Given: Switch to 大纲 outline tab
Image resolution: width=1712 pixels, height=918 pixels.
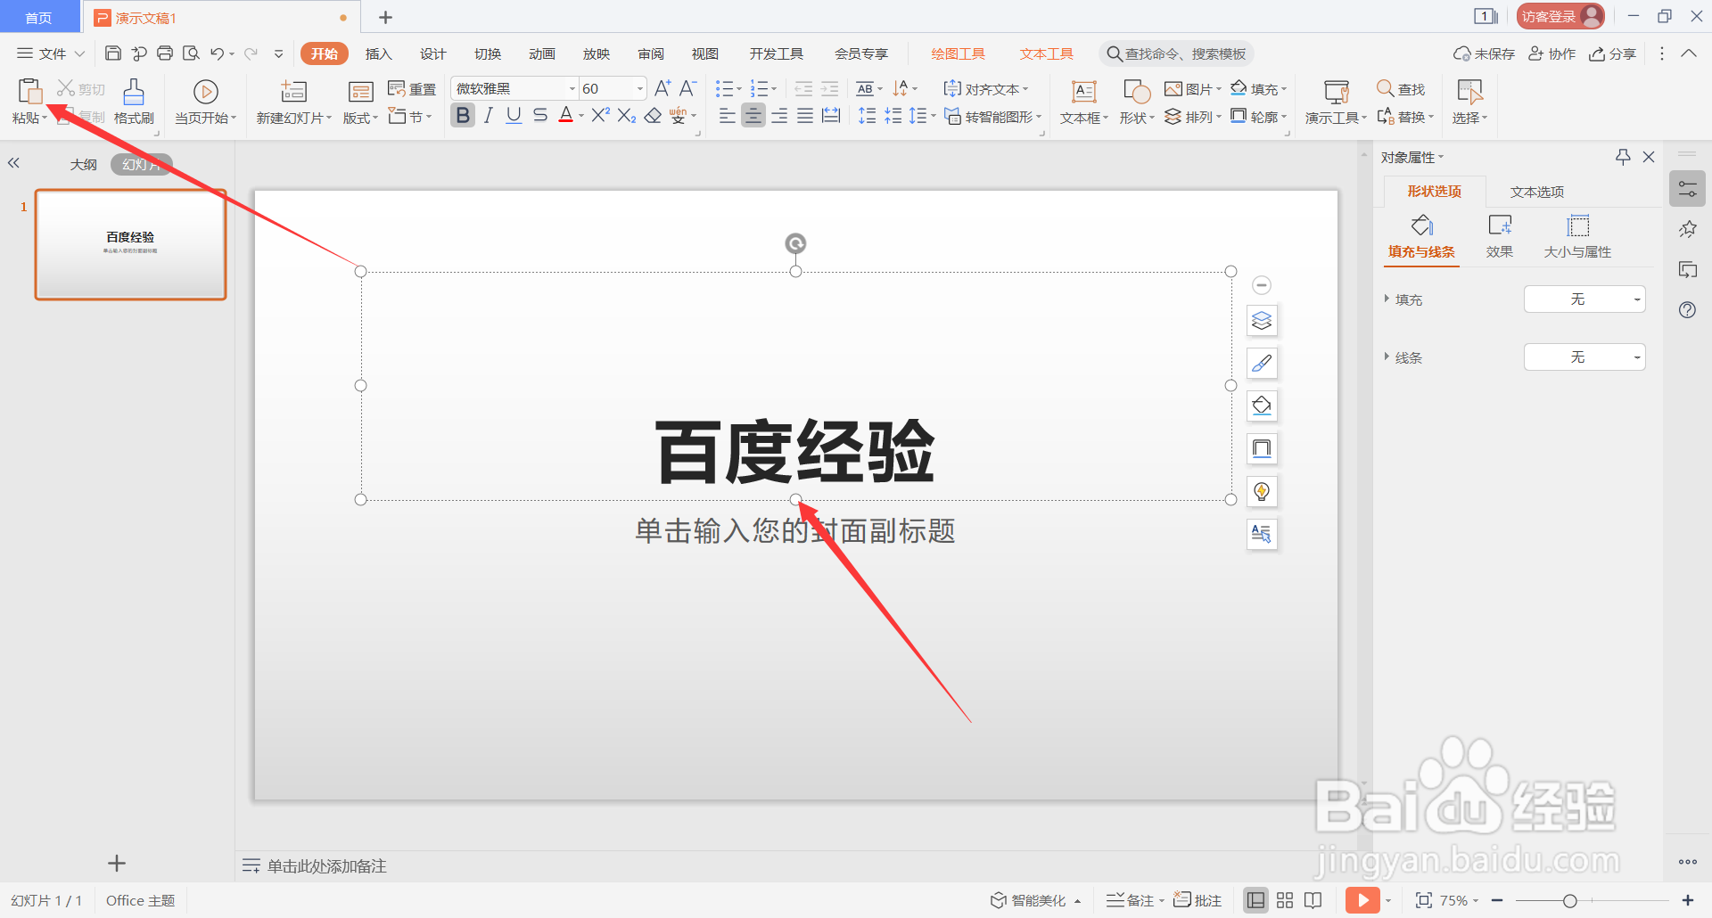Looking at the screenshot, I should (84, 164).
